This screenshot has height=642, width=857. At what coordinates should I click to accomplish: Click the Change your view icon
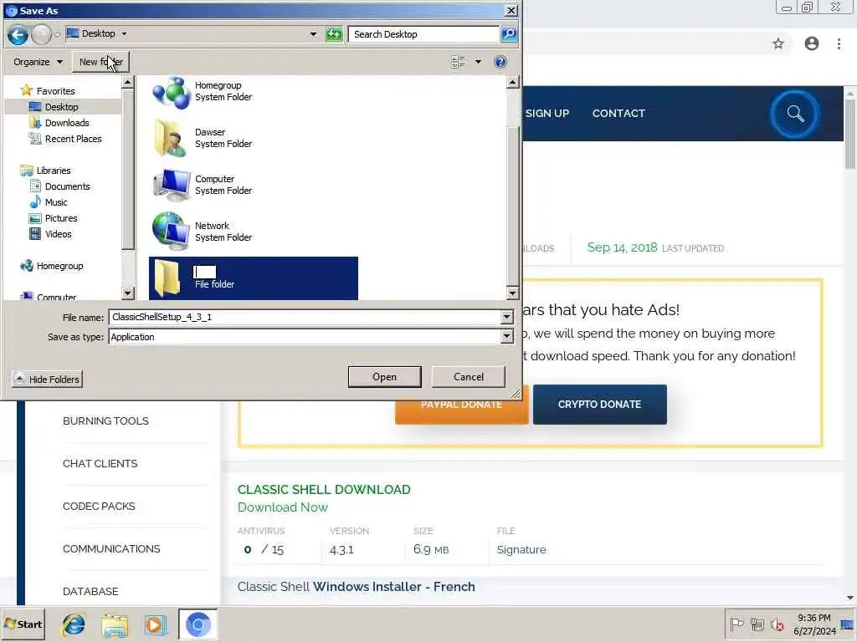pyautogui.click(x=459, y=62)
